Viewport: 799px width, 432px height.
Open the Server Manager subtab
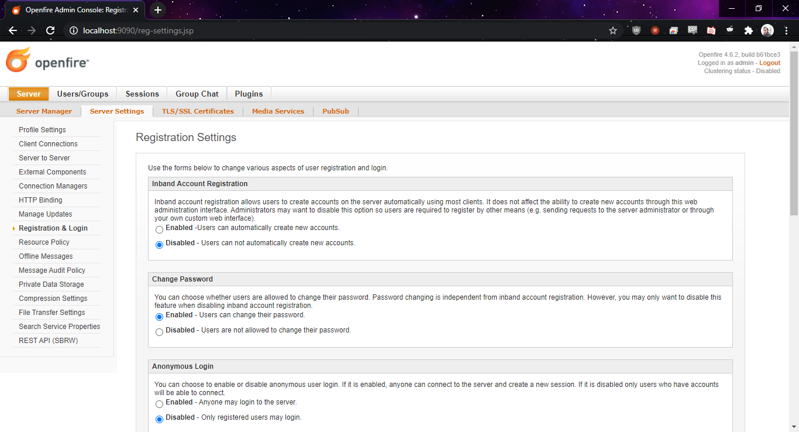[x=44, y=111]
